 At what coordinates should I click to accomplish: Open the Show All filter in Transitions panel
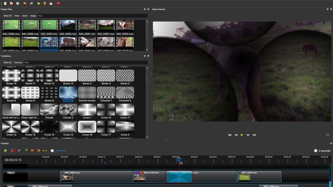click(7, 62)
